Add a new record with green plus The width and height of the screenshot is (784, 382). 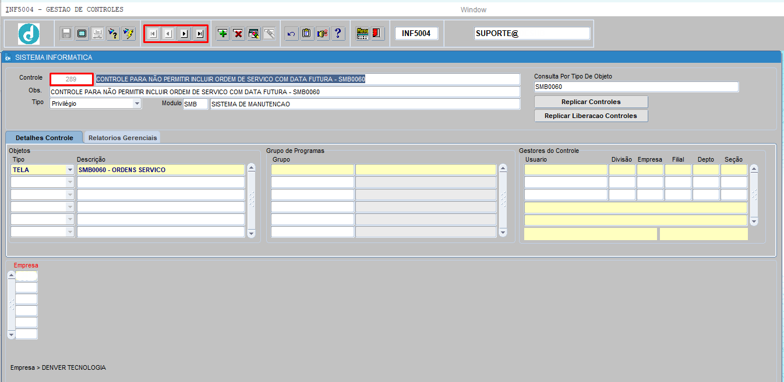(x=223, y=34)
